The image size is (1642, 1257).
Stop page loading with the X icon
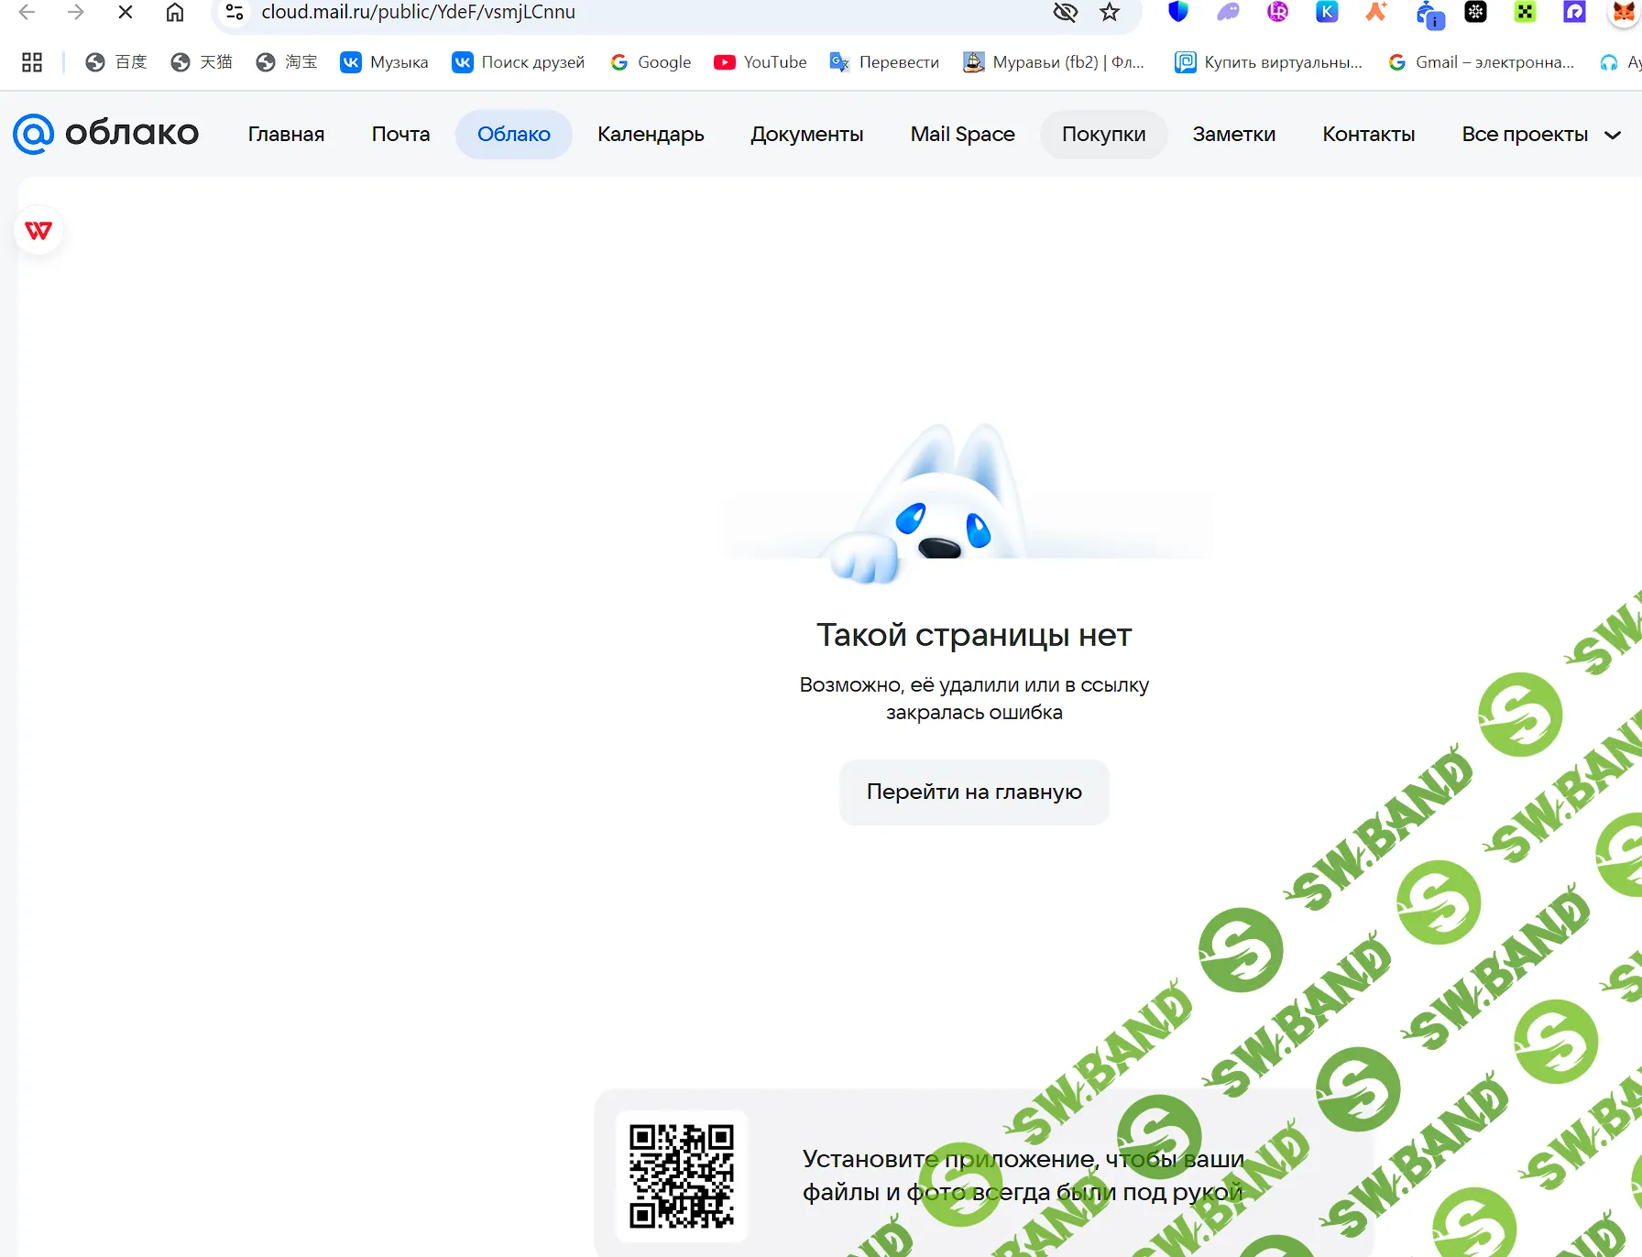pos(126,12)
